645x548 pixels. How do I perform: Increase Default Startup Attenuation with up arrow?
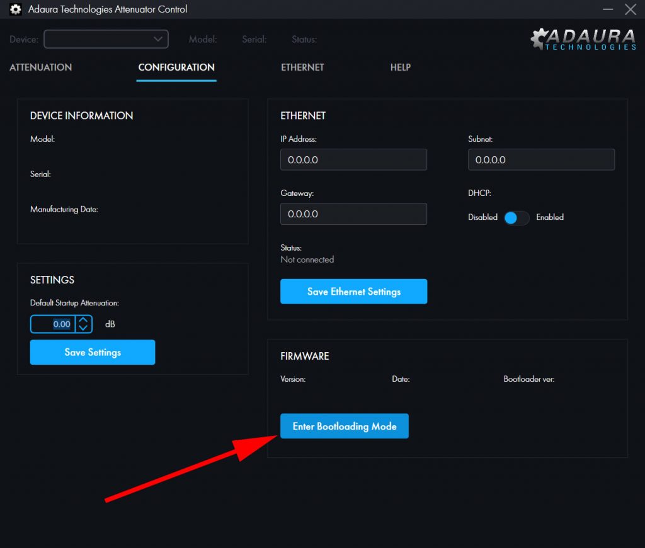coord(84,320)
